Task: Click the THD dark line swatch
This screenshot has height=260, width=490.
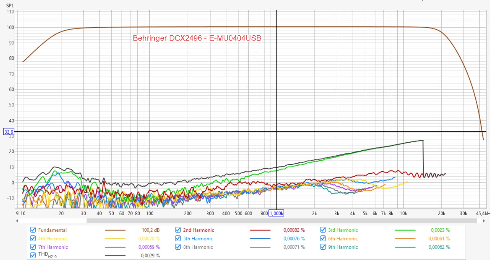Action: coord(115,255)
